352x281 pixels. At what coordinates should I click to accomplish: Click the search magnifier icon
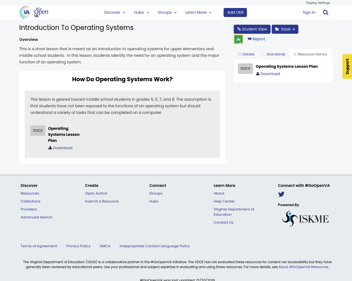click(326, 12)
